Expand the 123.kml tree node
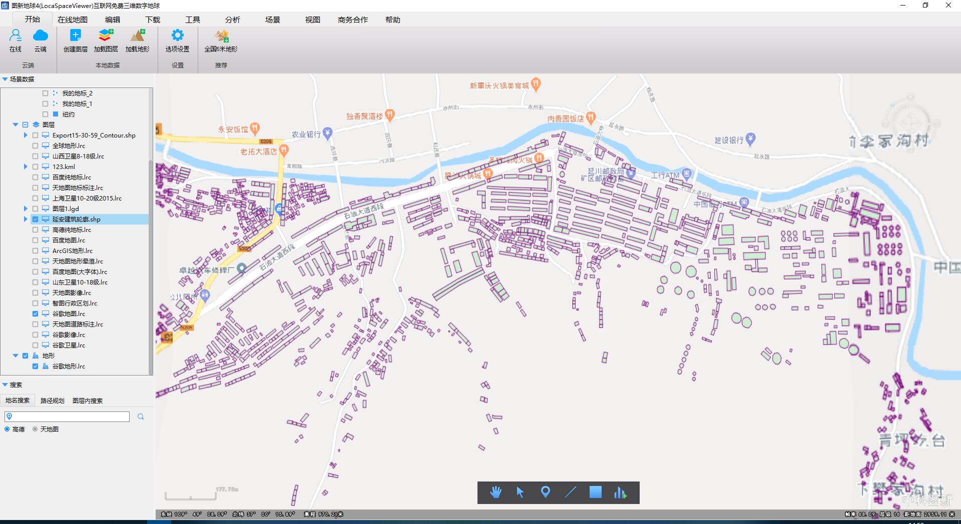The height and width of the screenshot is (524, 961). pyautogui.click(x=26, y=167)
